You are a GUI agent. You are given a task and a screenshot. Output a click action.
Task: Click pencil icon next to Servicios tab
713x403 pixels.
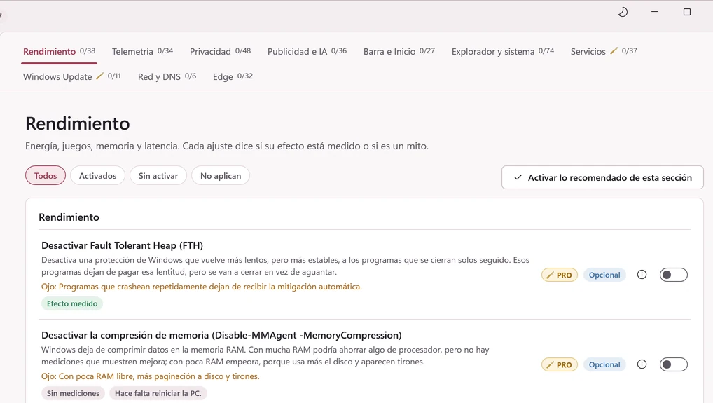[614, 51]
